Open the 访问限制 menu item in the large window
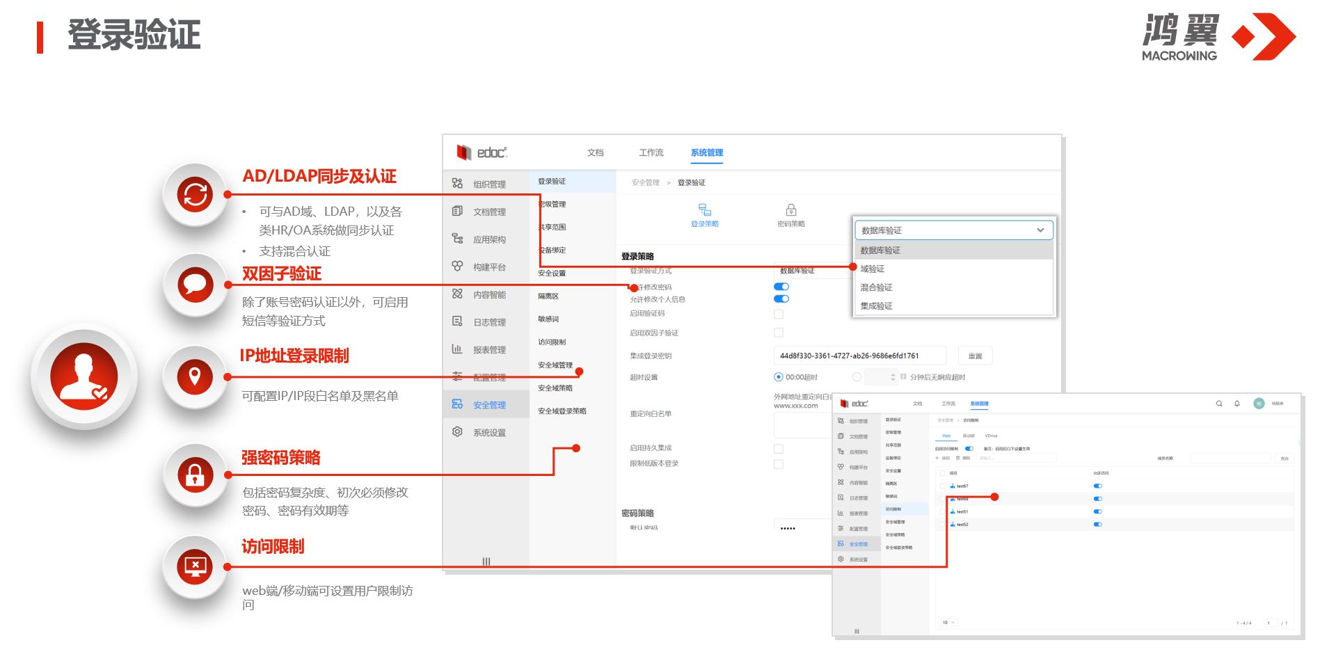Image resolution: width=1336 pixels, height=661 pixels. coord(552,342)
